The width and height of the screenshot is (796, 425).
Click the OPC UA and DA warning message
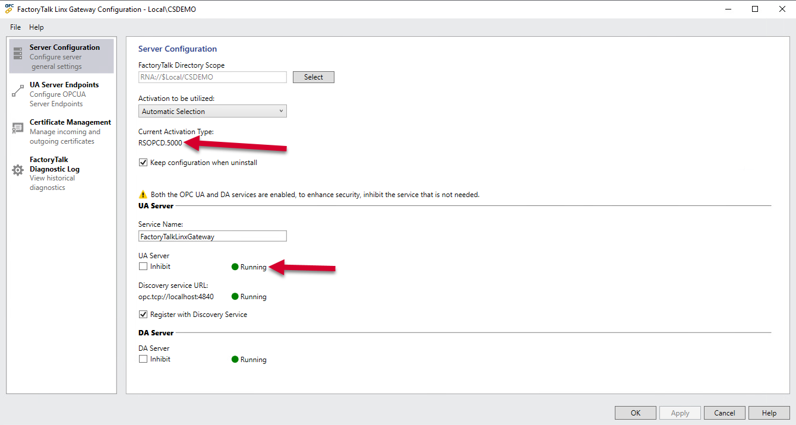315,194
